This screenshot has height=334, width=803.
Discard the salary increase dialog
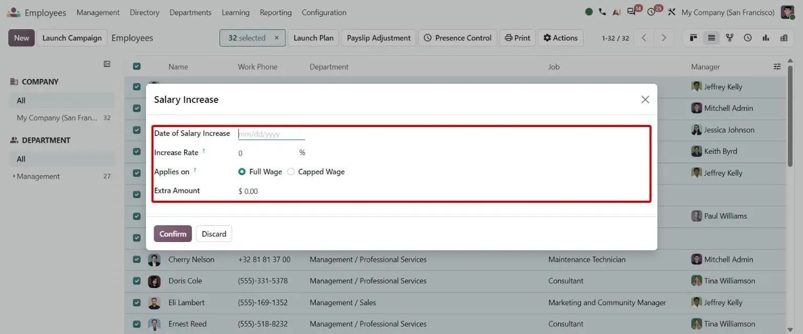(214, 234)
